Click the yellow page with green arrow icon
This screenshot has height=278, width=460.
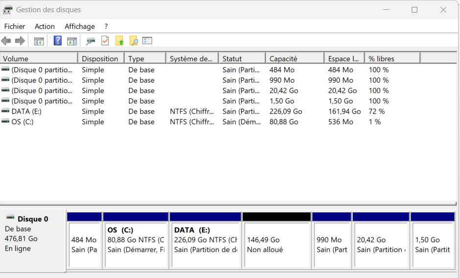[x=119, y=41]
